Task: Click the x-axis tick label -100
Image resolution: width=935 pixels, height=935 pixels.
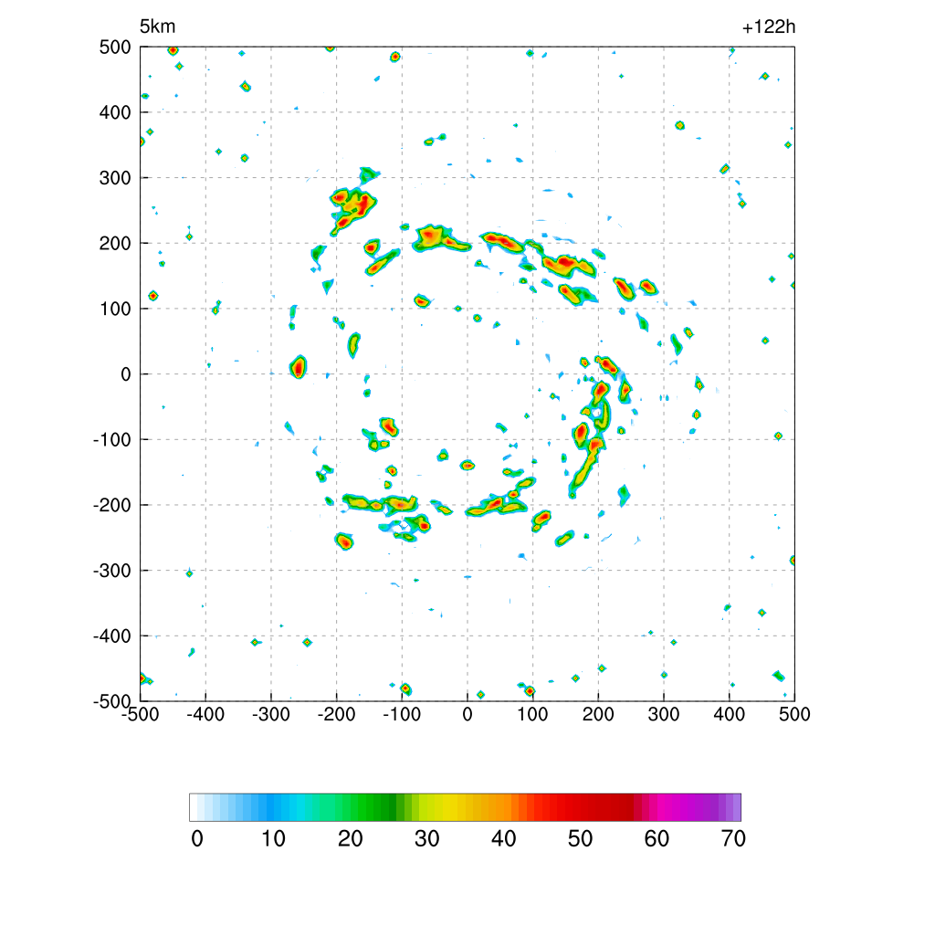Action: pos(402,714)
